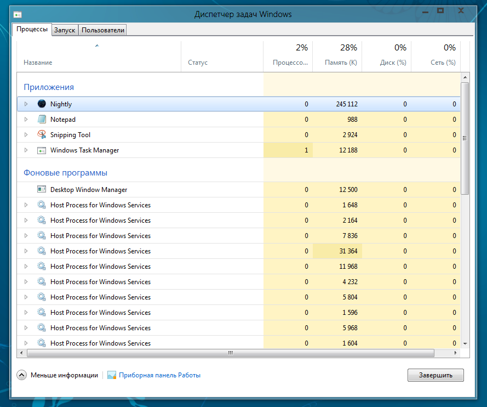Select the Host Process memory value 5 968
This screenshot has width=487, height=407.
point(350,327)
